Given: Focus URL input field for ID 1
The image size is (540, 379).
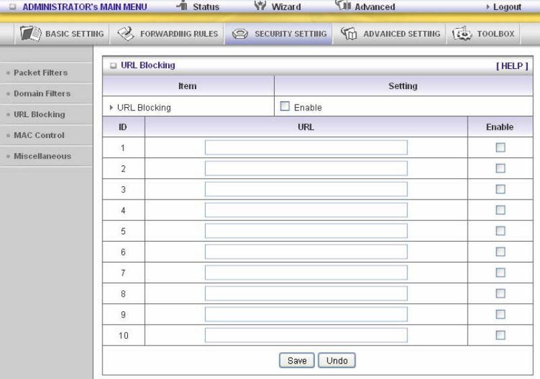Looking at the screenshot, I should pos(306,147).
